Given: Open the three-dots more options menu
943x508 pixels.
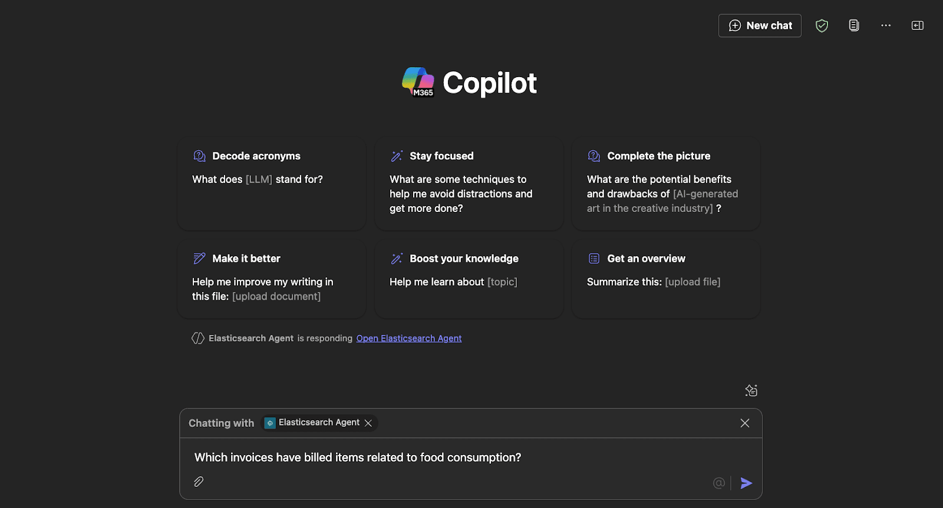Looking at the screenshot, I should pos(886,25).
